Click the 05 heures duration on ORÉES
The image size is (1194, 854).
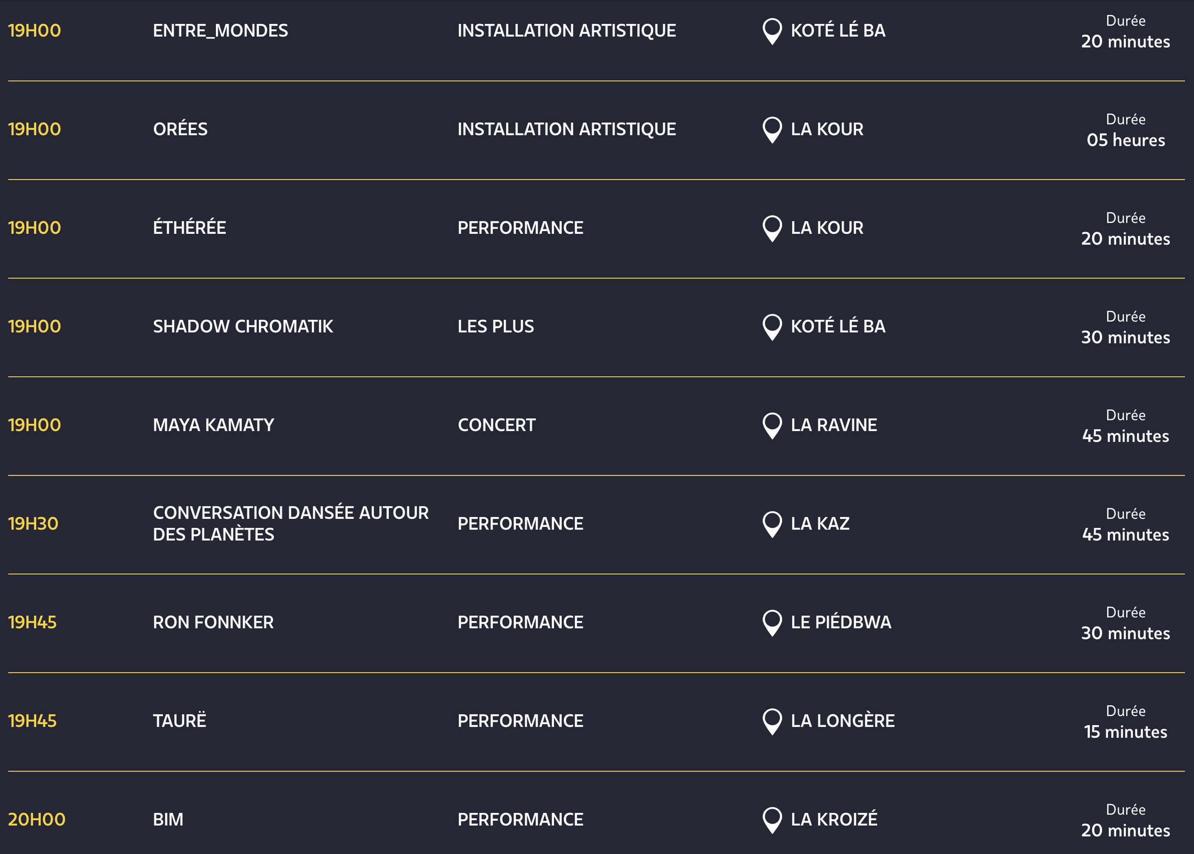1126,140
